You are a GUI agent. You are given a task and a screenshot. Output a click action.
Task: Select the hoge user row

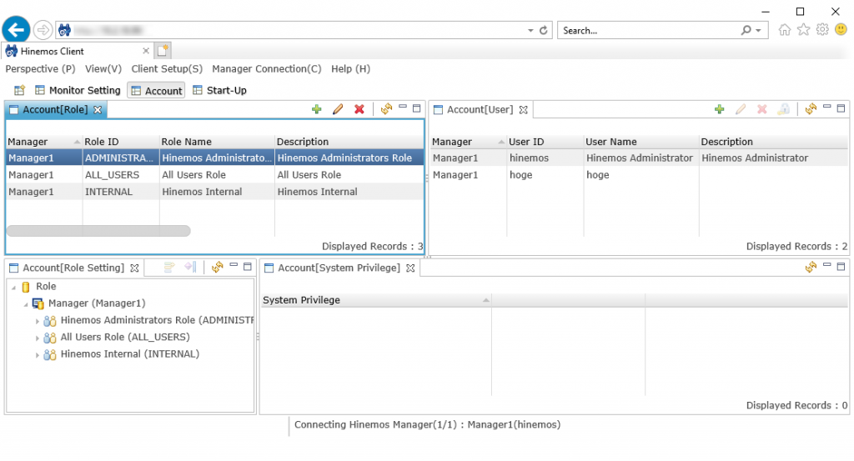coord(640,175)
